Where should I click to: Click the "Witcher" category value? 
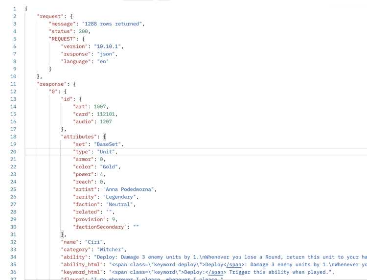[x=111, y=250]
